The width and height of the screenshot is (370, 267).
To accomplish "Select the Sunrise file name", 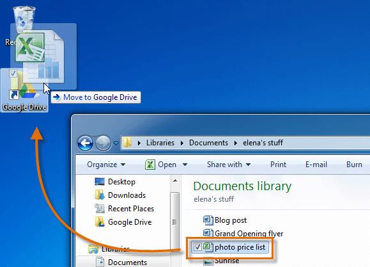I will [x=227, y=261].
